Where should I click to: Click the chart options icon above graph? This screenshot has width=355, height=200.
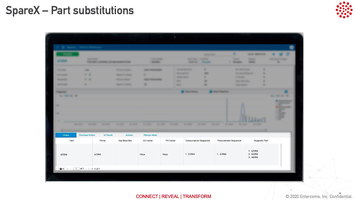point(286,92)
